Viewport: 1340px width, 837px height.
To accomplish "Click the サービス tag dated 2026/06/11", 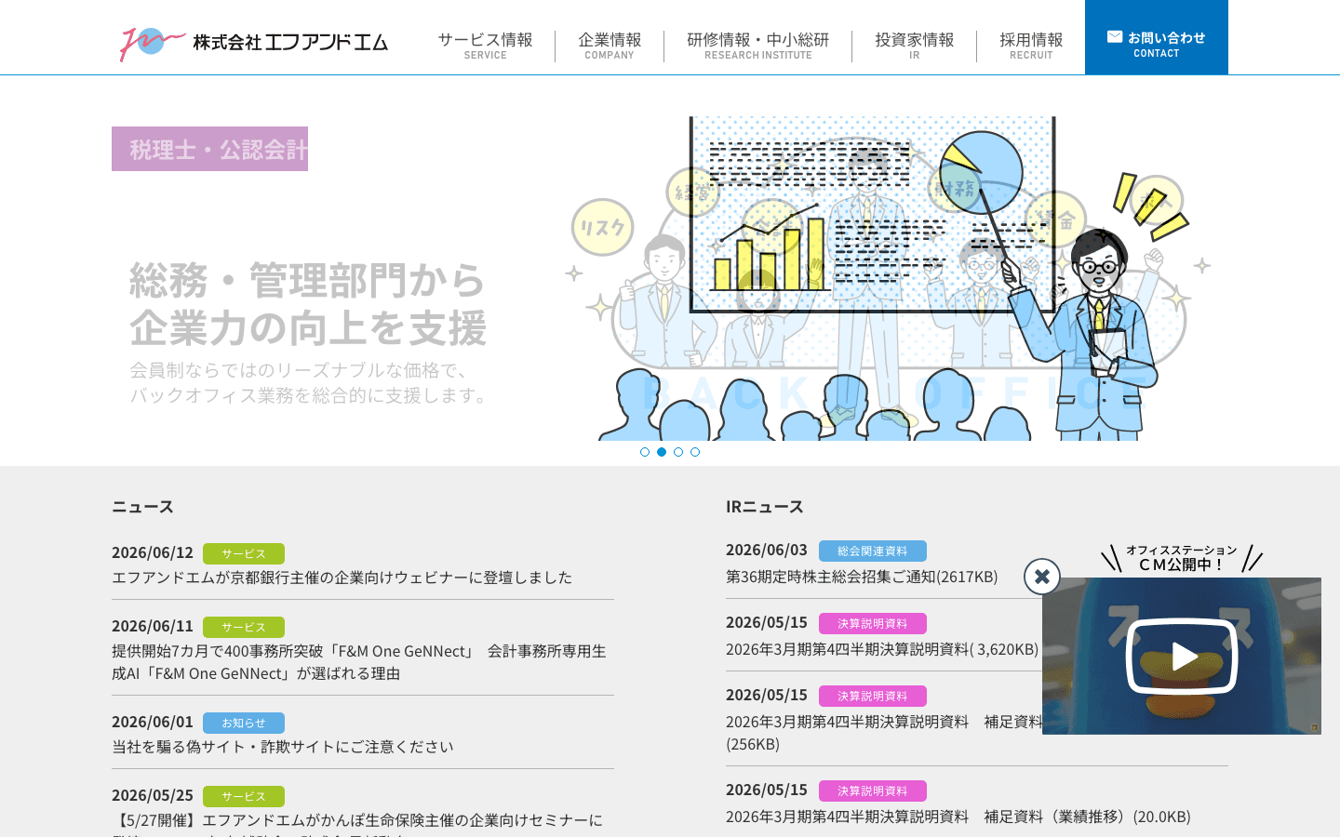I will click(x=244, y=627).
